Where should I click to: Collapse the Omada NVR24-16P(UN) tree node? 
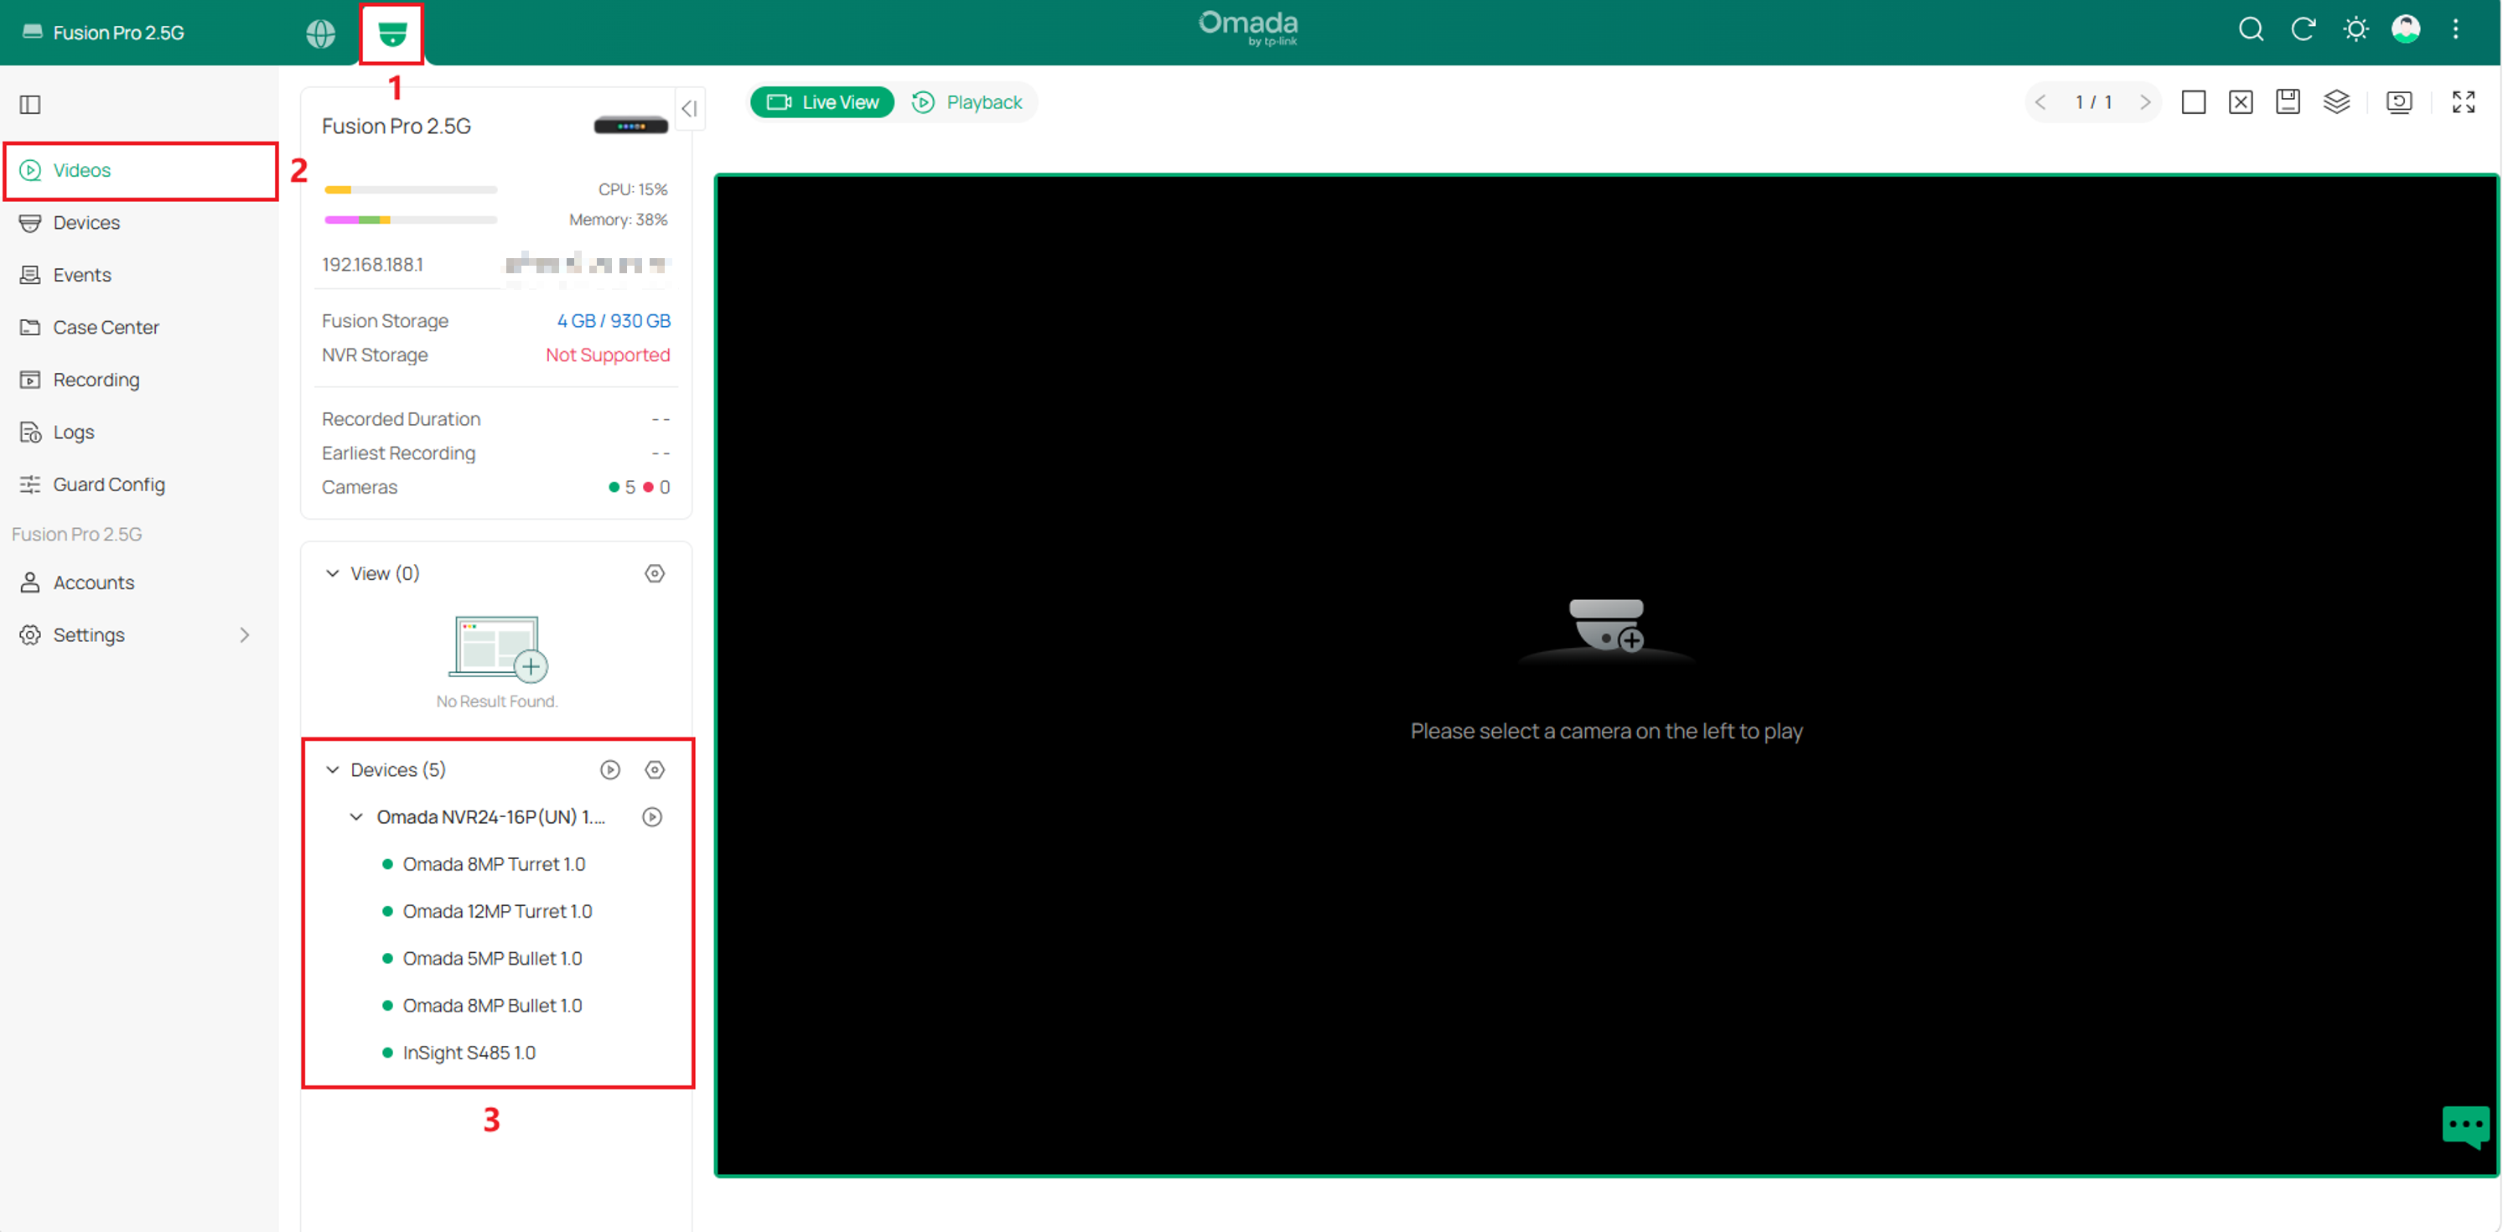click(356, 817)
